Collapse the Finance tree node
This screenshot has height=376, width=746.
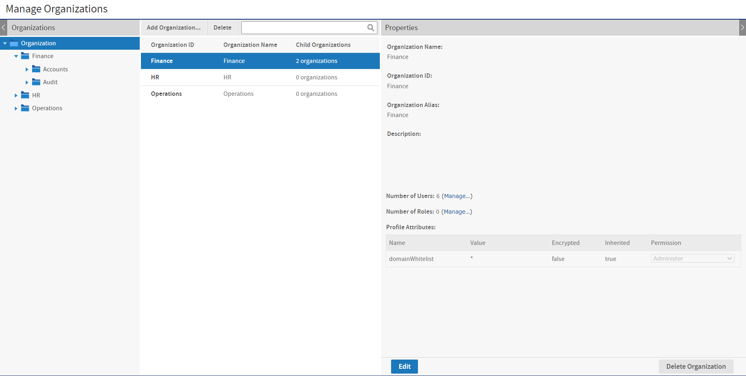click(x=16, y=56)
